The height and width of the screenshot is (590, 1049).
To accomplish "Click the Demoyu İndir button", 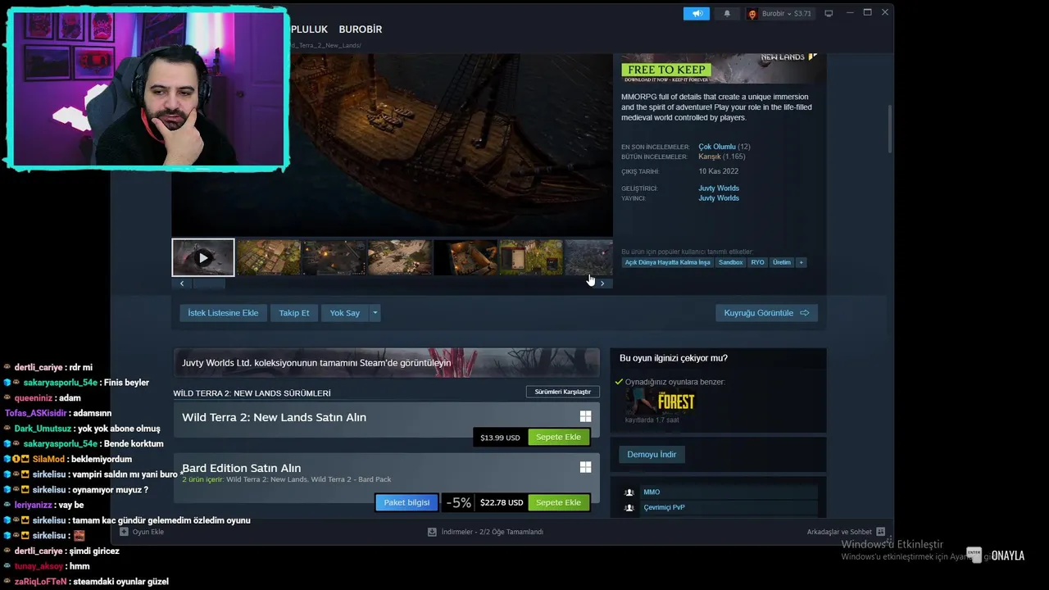I will tap(652, 454).
